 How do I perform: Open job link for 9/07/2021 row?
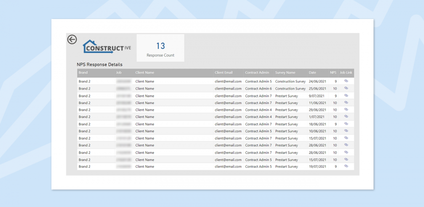pyautogui.click(x=346, y=95)
